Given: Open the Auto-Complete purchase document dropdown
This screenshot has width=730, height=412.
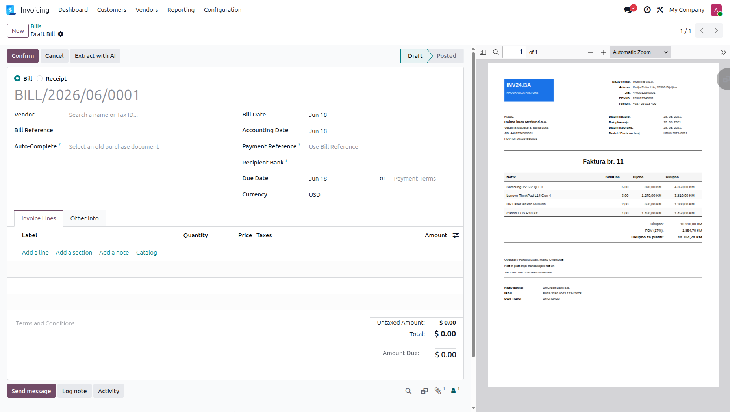Looking at the screenshot, I should click(x=148, y=147).
